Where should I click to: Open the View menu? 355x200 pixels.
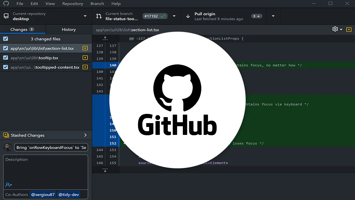point(50,4)
